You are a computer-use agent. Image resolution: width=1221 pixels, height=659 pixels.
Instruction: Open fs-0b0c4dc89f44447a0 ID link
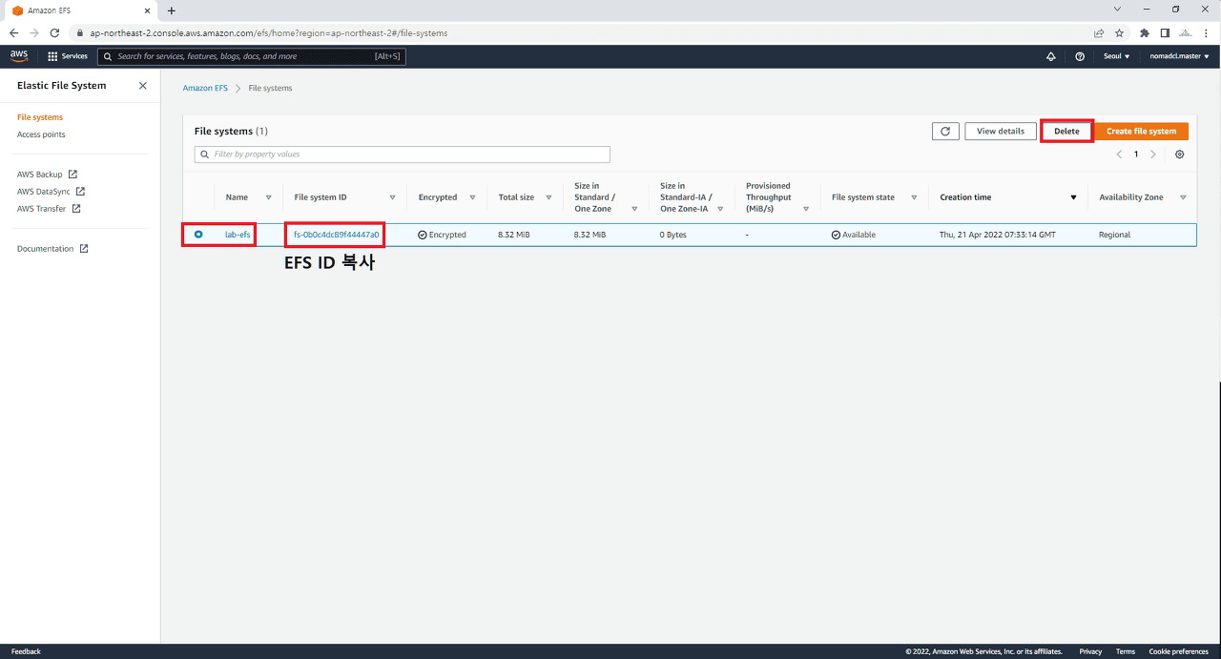[336, 235]
